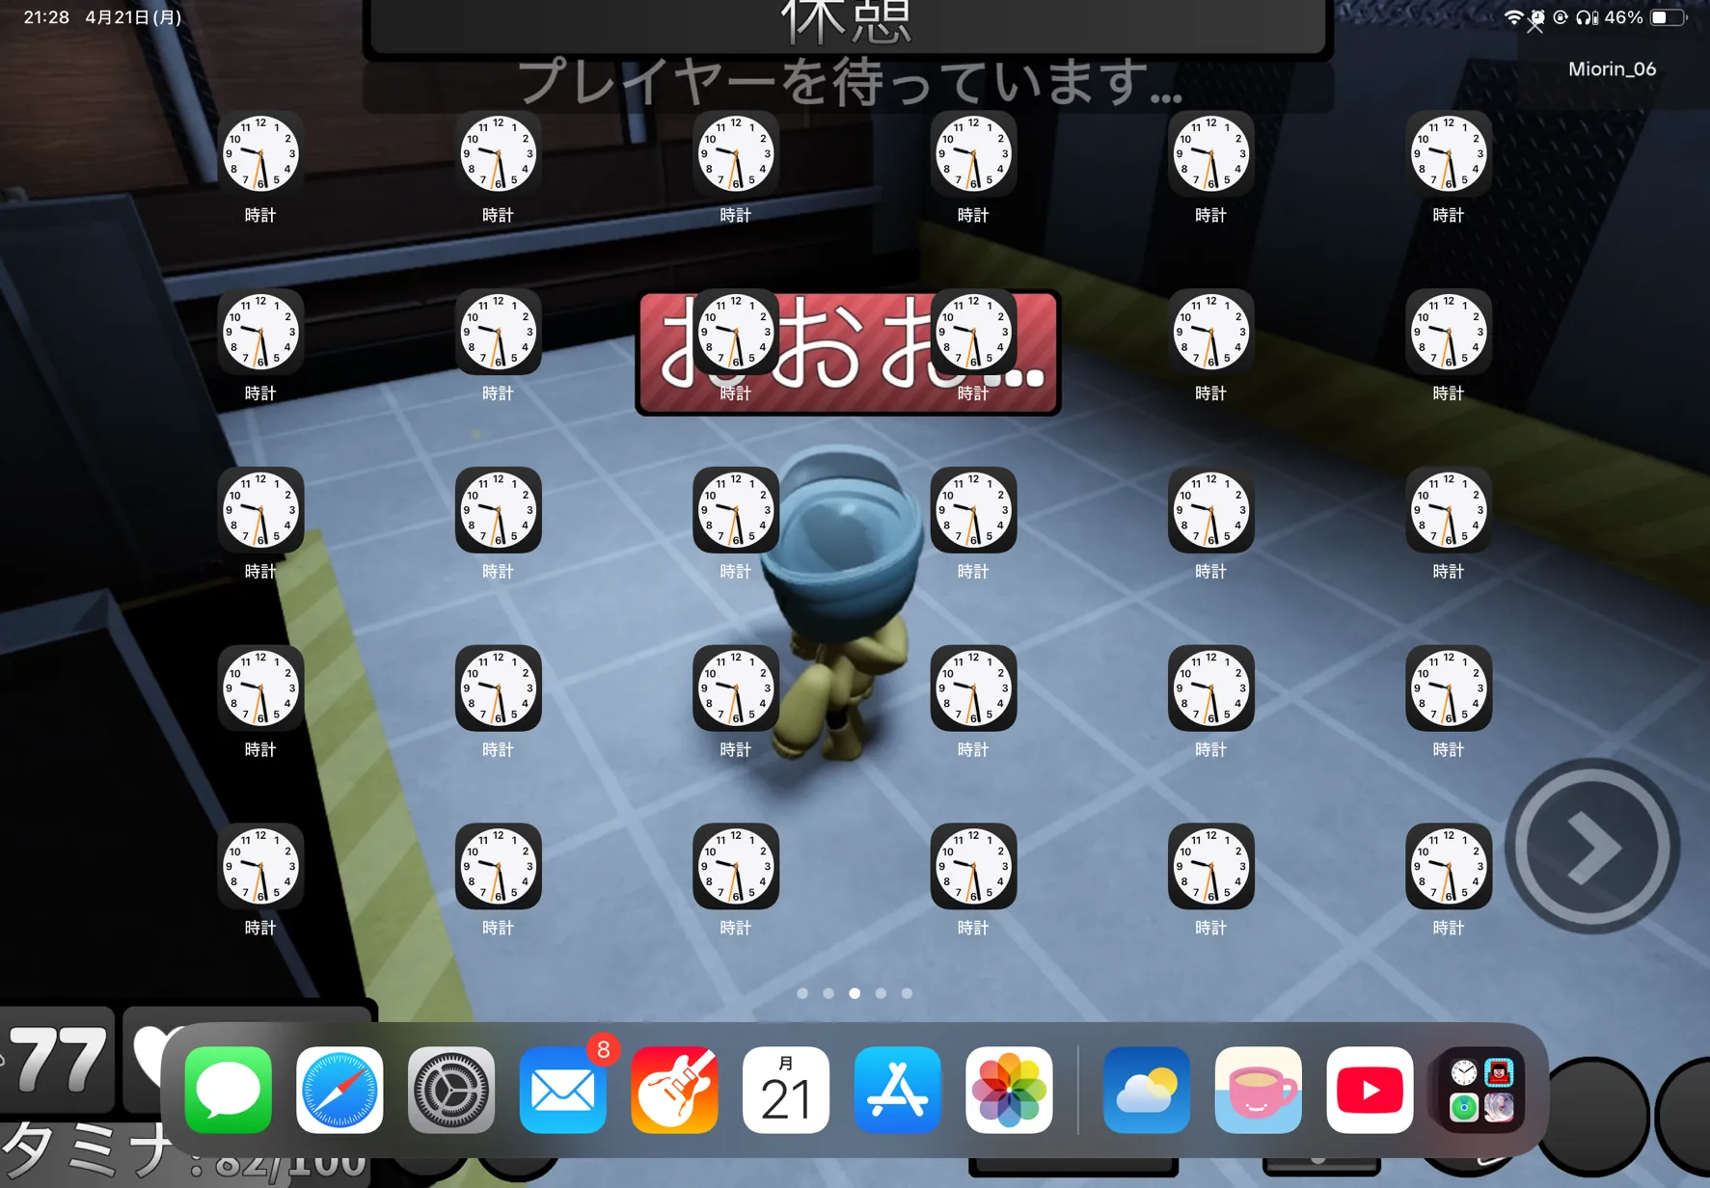The width and height of the screenshot is (1710, 1188).
Task: Open 時計 app in first row, first column
Action: [x=260, y=154]
